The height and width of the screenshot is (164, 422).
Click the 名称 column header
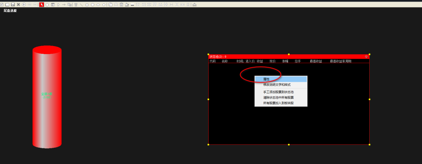[x=225, y=61]
